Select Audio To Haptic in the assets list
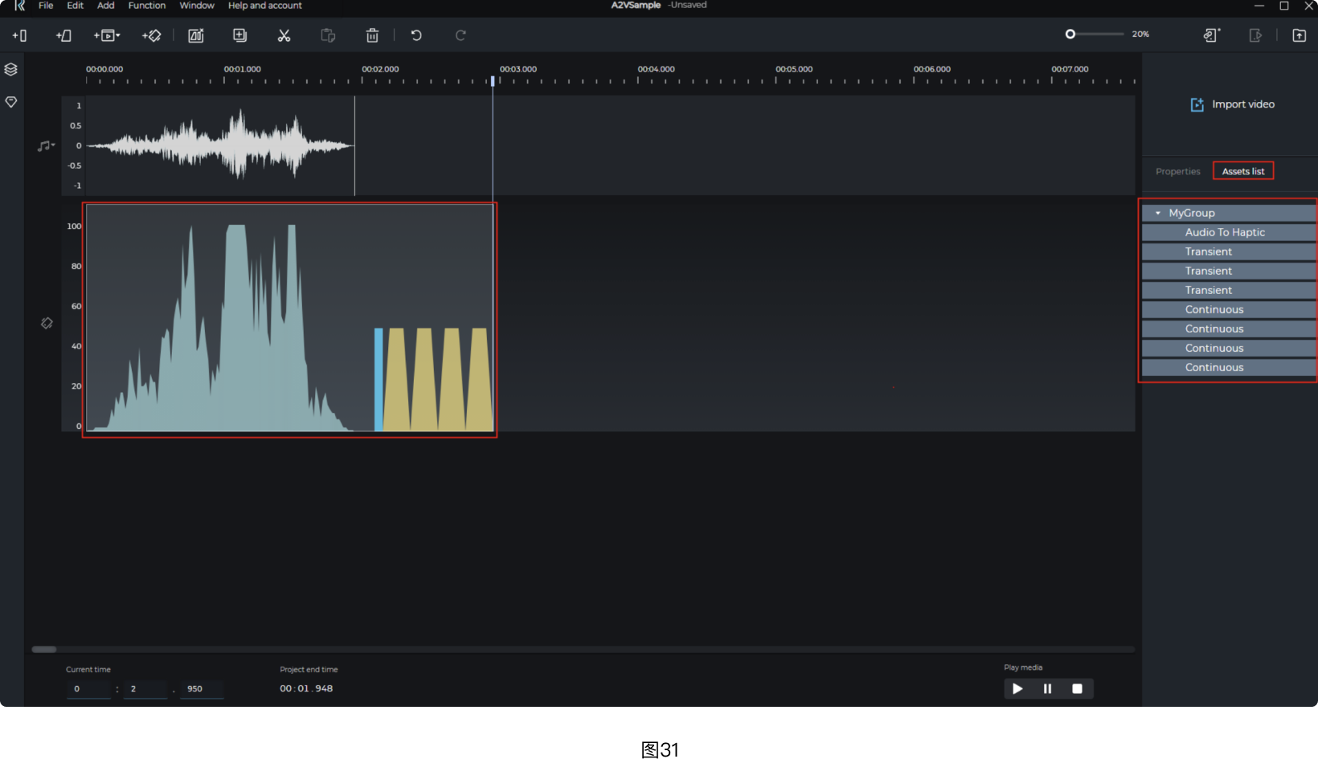The height and width of the screenshot is (759, 1318). [x=1225, y=232]
